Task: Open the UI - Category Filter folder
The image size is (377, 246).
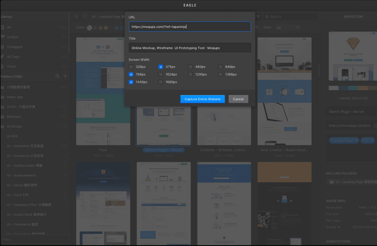Action: coord(34,205)
